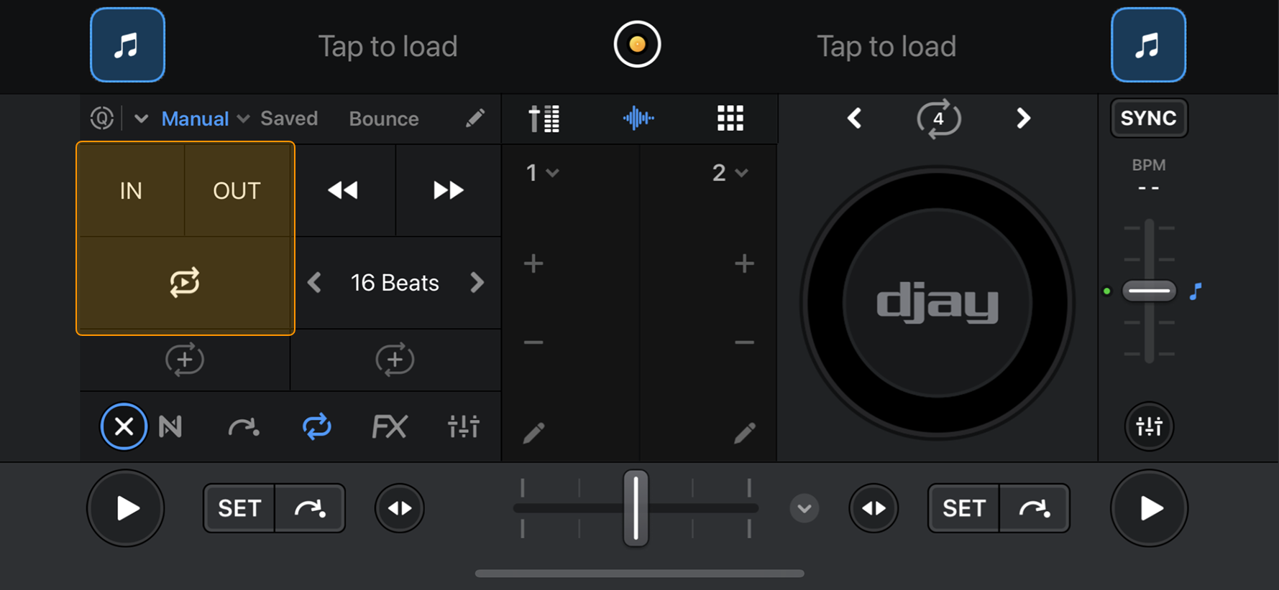Image resolution: width=1279 pixels, height=590 pixels.
Task: Click the rewind double-arrow button
Action: (343, 190)
